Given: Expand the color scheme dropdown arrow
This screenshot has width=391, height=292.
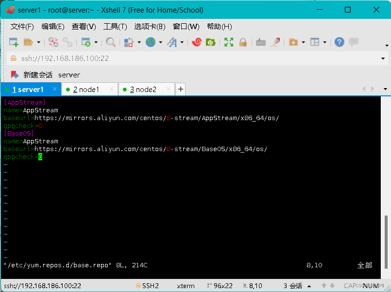Looking at the screenshot, I should [139, 43].
